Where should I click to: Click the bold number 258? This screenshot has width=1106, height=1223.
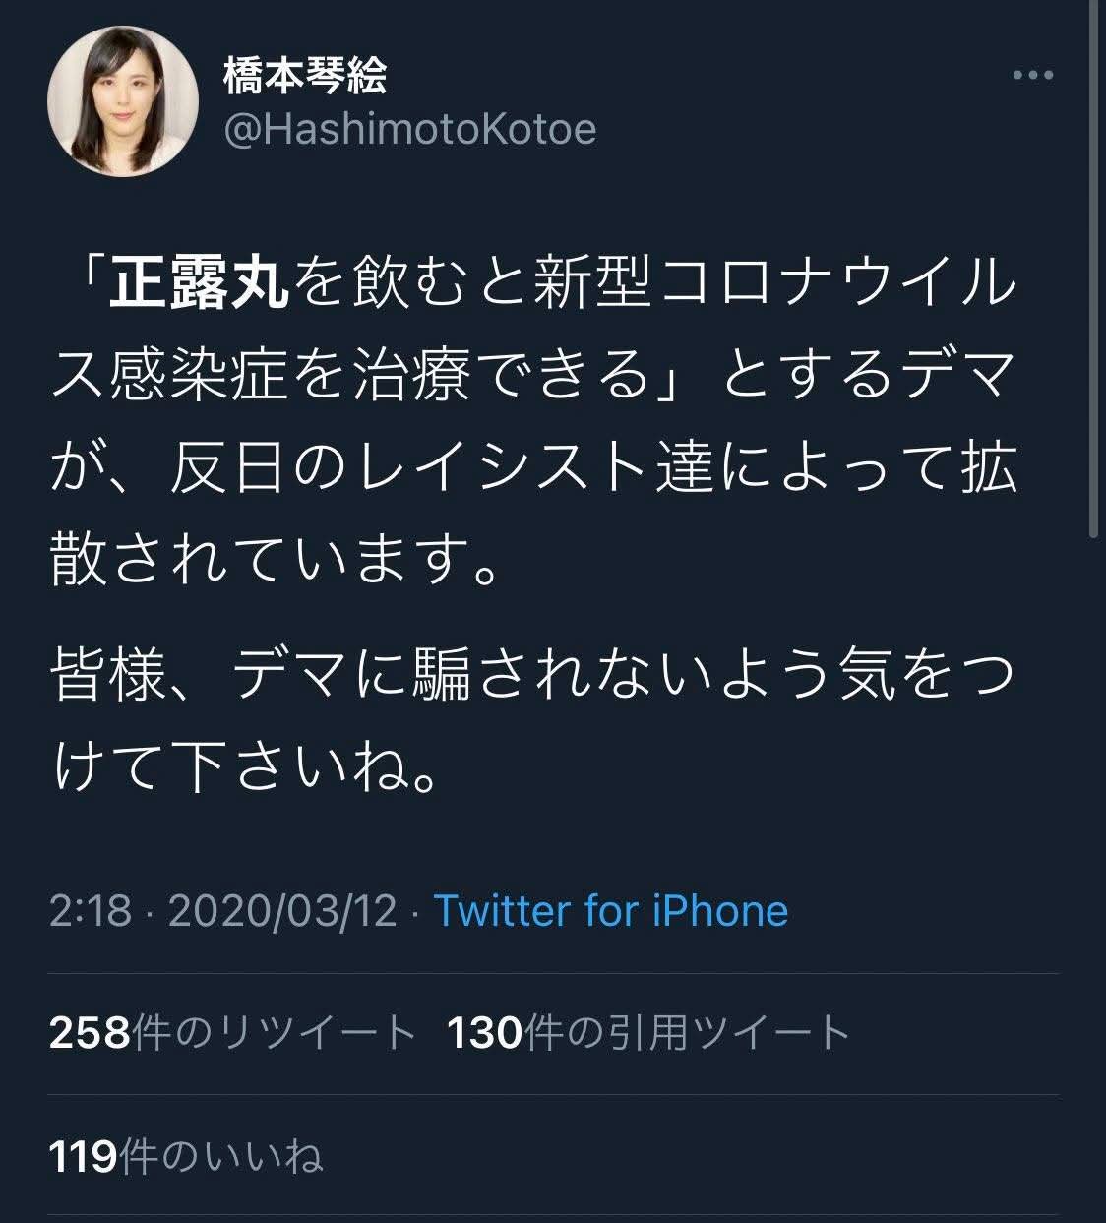coord(90,1033)
